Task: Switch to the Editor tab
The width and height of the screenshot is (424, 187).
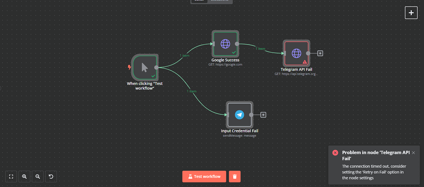Action: (x=199, y=1)
